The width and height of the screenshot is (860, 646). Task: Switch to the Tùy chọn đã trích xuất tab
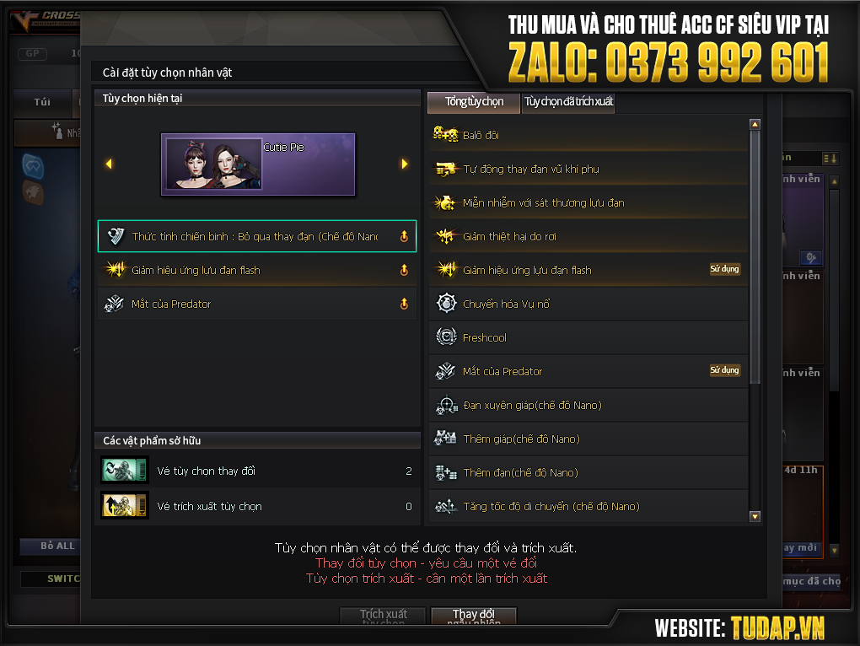click(x=568, y=102)
